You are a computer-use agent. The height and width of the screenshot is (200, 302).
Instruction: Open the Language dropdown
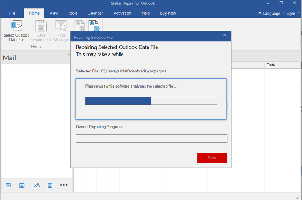(x=274, y=13)
